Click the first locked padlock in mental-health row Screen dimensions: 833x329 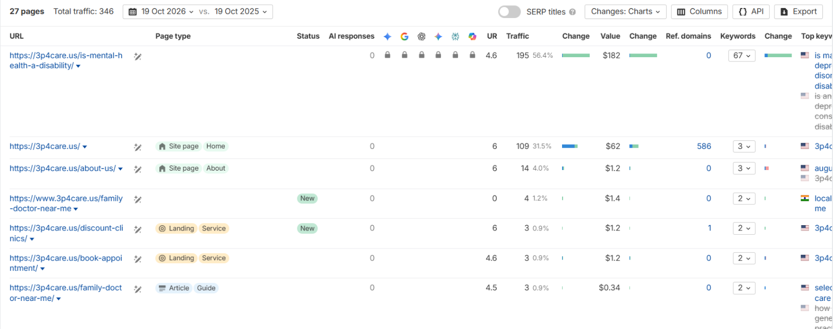tap(387, 55)
